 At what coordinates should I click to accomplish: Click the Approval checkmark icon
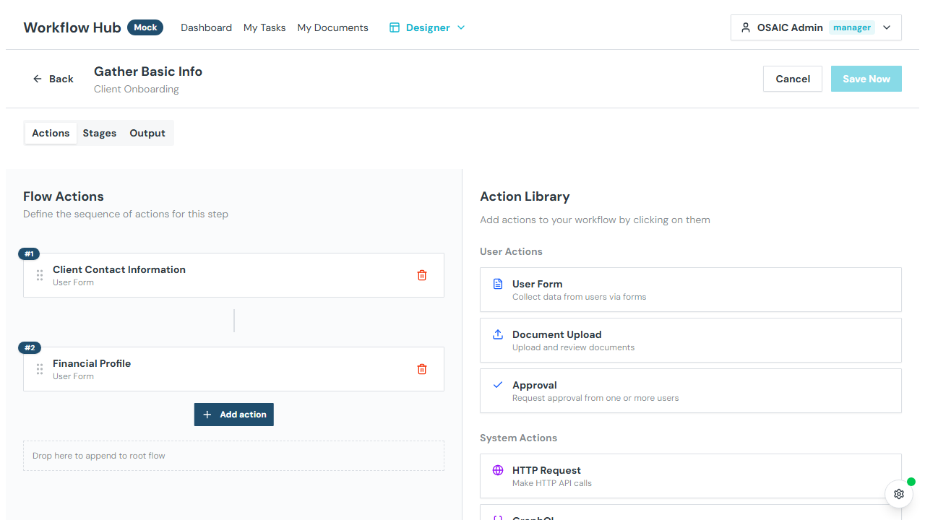tap(497, 384)
